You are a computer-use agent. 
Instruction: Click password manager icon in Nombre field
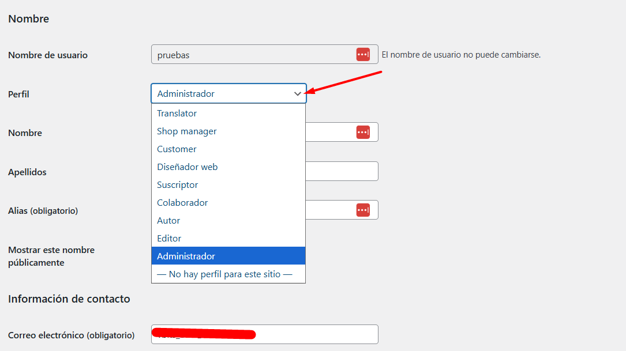pos(363,132)
